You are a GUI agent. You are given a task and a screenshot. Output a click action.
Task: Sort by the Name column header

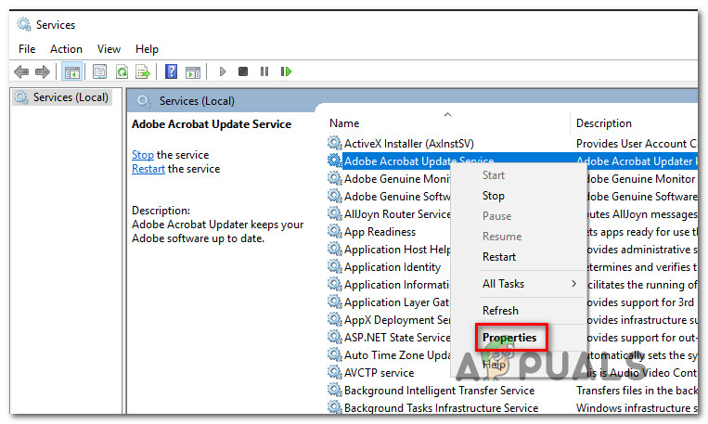[344, 123]
